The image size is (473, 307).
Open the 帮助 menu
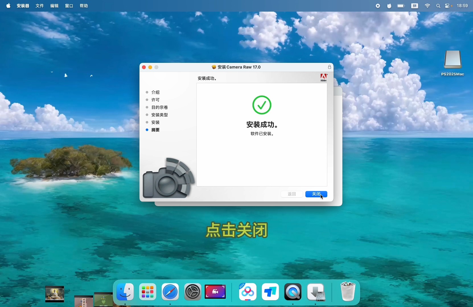84,6
